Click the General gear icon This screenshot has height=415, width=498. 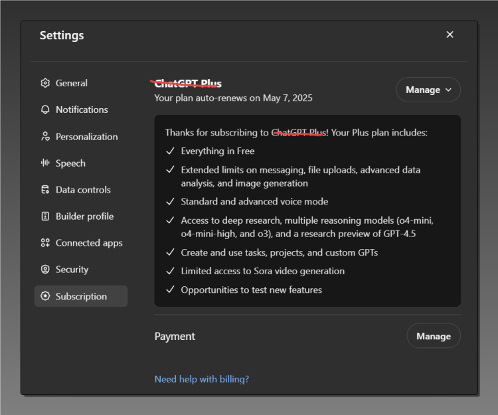(x=45, y=83)
